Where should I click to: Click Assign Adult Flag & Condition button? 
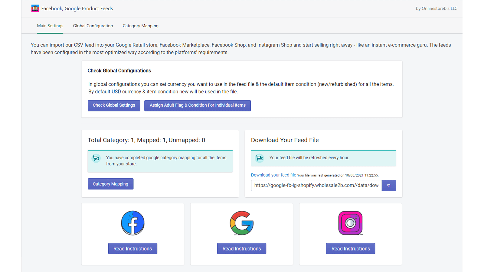[x=198, y=105]
